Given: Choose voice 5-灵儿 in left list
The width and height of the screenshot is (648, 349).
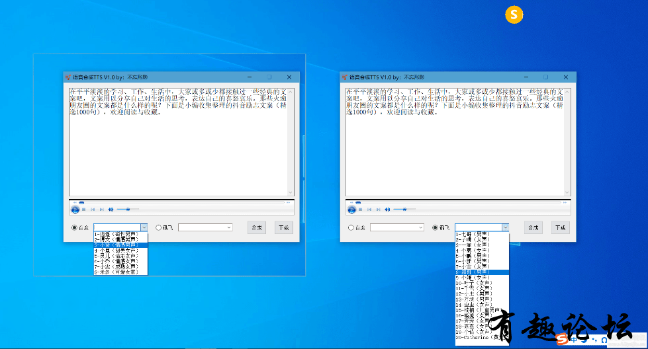Looking at the screenshot, I should [x=120, y=256].
